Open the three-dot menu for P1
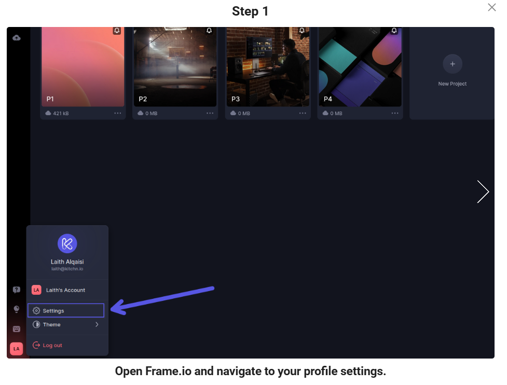The height and width of the screenshot is (385, 507). (118, 113)
